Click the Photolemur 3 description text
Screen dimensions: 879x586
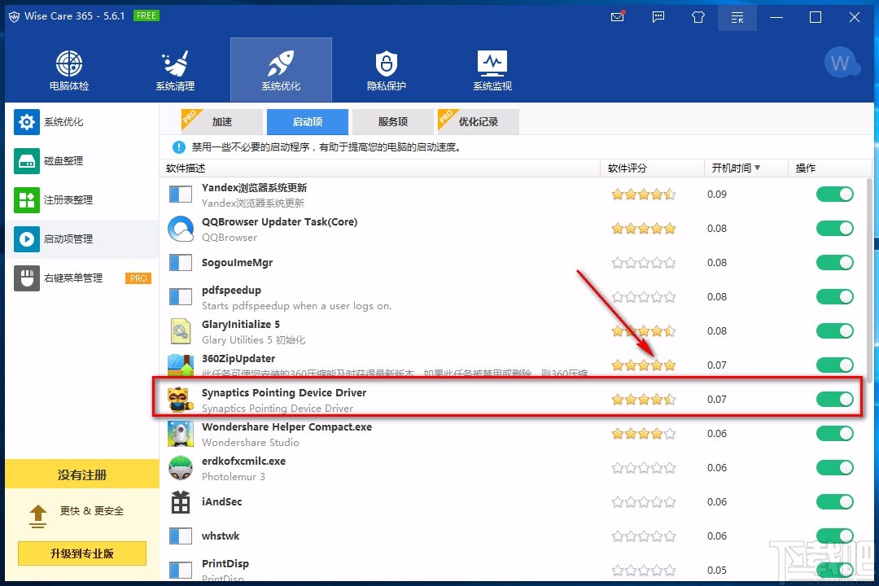234,477
